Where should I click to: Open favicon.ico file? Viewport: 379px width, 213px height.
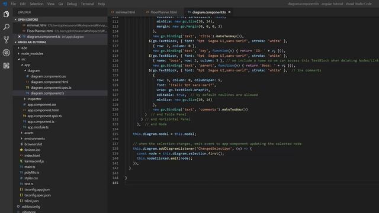point(32,150)
